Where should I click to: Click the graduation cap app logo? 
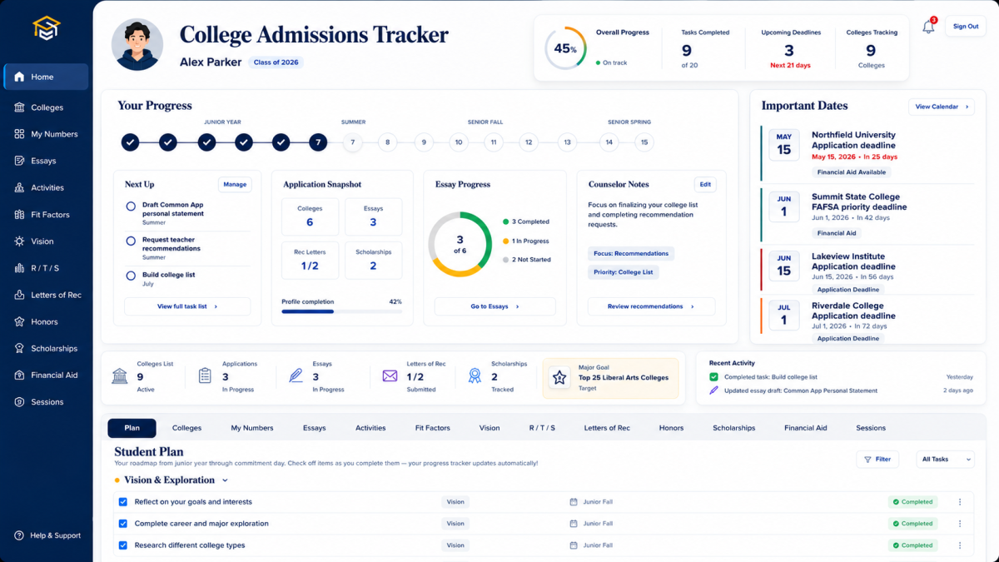tap(47, 27)
